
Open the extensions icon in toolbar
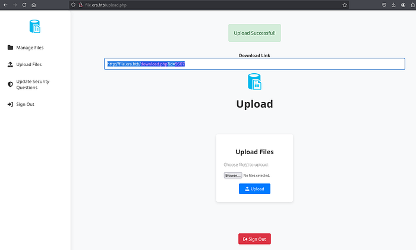tap(413, 5)
